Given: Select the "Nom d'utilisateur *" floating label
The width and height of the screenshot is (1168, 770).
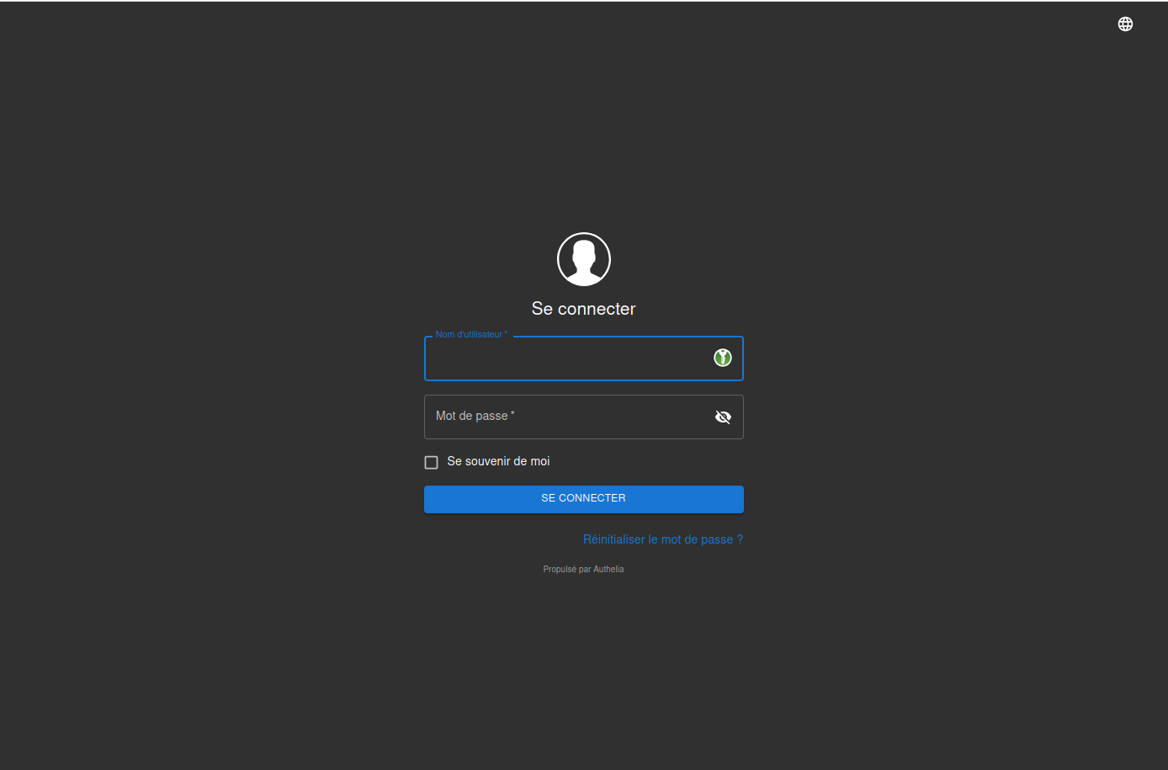Looking at the screenshot, I should (470, 335).
